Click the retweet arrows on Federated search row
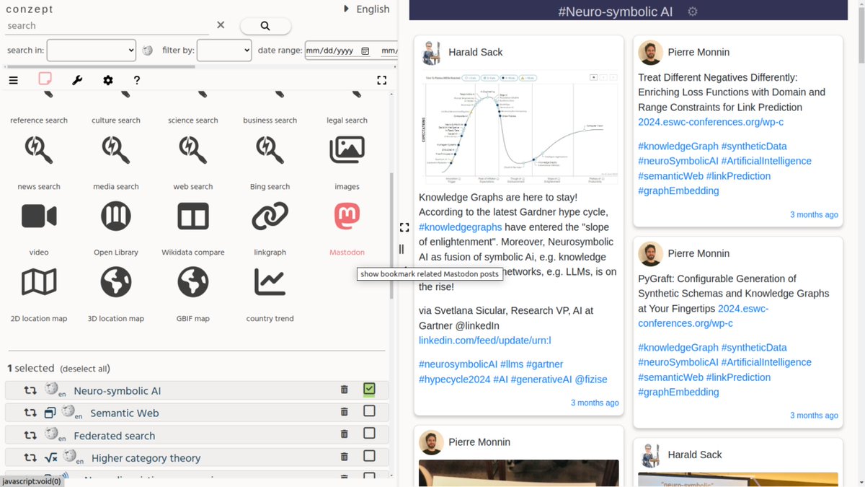865x487 pixels. [x=30, y=435]
